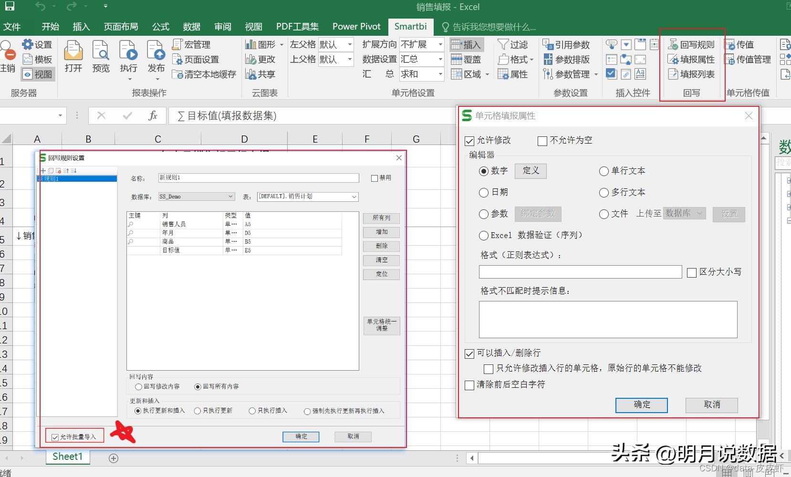This screenshot has height=477, width=791.
Task: Select the 多行文本 editor radio button
Action: [x=604, y=193]
